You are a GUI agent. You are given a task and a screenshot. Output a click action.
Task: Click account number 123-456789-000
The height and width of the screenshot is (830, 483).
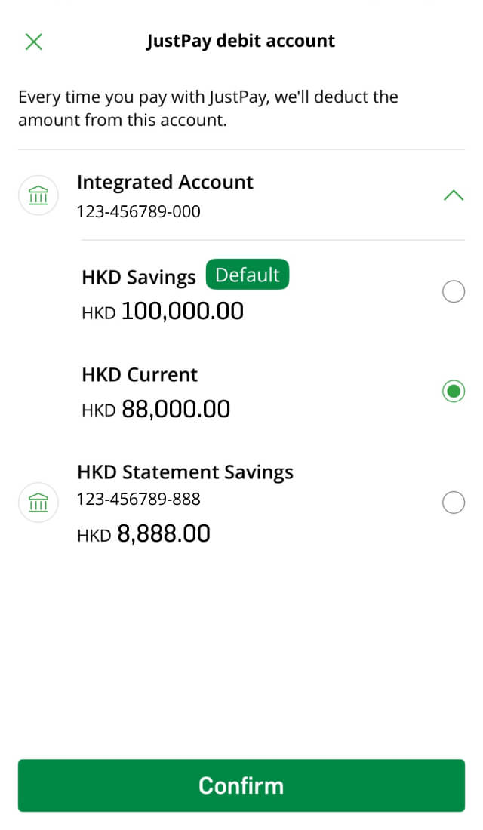pyautogui.click(x=139, y=212)
